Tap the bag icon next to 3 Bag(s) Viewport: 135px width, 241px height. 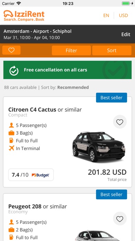click(11, 133)
